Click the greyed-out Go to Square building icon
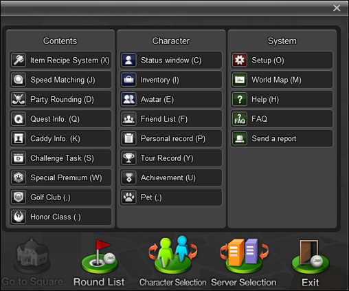This screenshot has height=291, width=349. coord(32,256)
